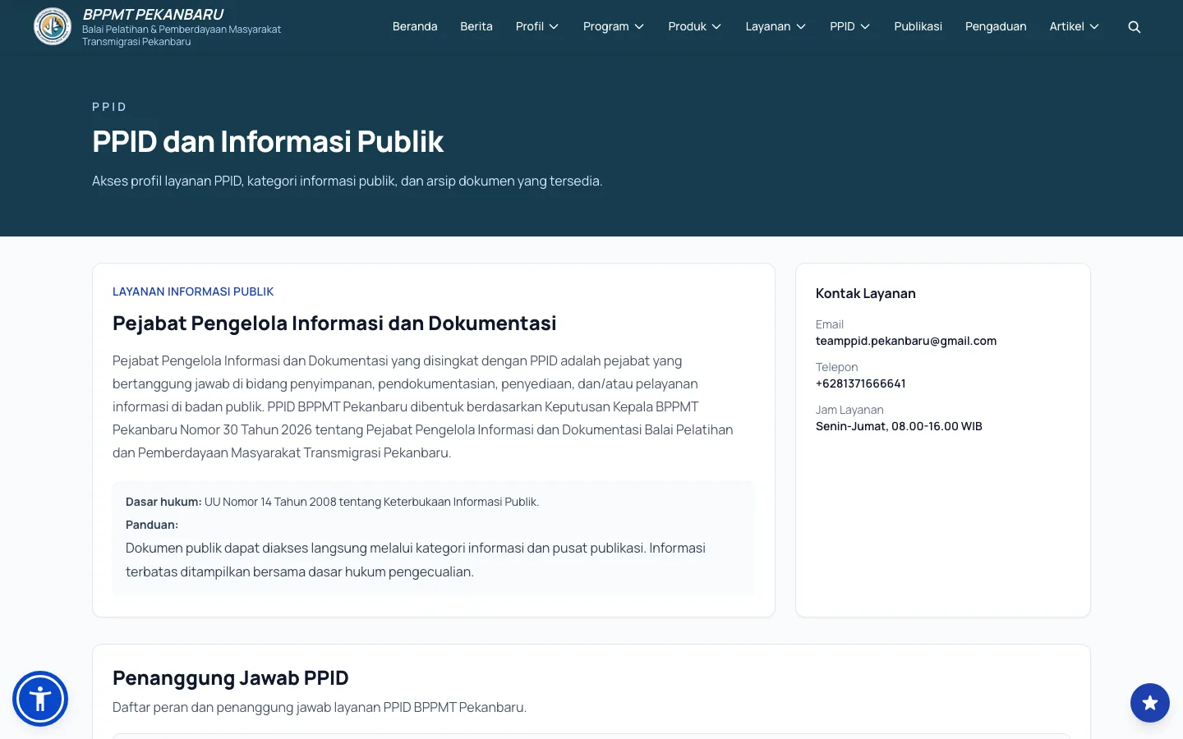Click the email teamppid.pekanbaru@gmail.com

[906, 341]
